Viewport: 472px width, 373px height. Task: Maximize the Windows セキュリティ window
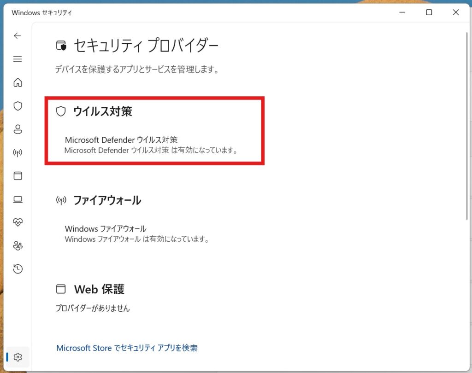(429, 12)
